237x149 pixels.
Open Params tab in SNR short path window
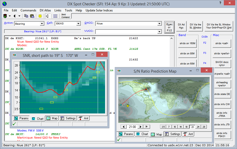coord(21,118)
